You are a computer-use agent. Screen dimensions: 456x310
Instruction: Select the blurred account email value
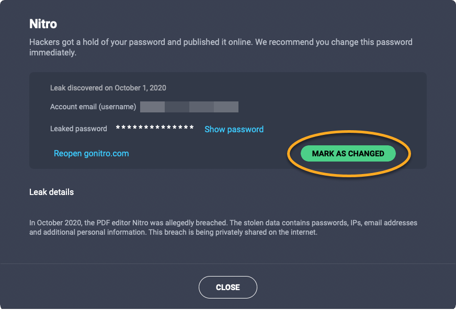click(x=189, y=107)
